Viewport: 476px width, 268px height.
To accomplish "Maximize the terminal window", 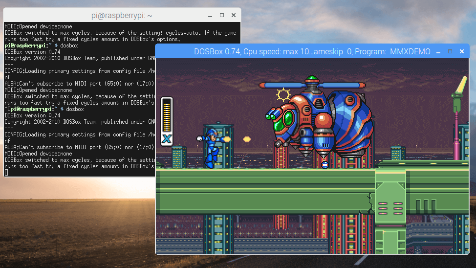I will pos(221,15).
